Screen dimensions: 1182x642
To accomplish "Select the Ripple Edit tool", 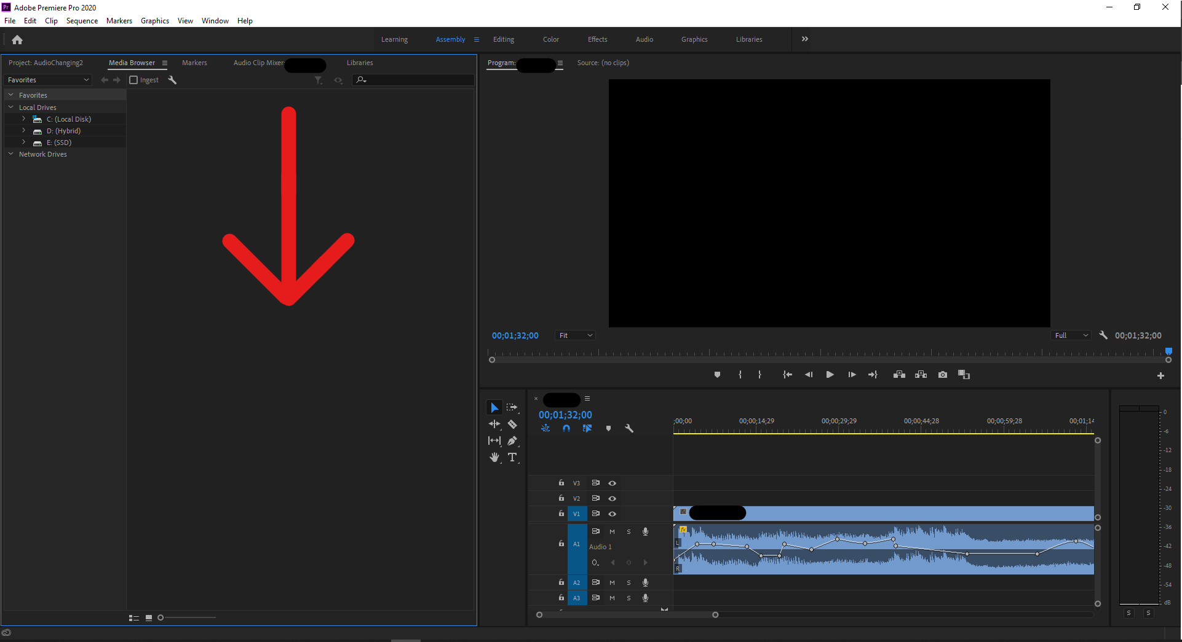I will point(494,424).
